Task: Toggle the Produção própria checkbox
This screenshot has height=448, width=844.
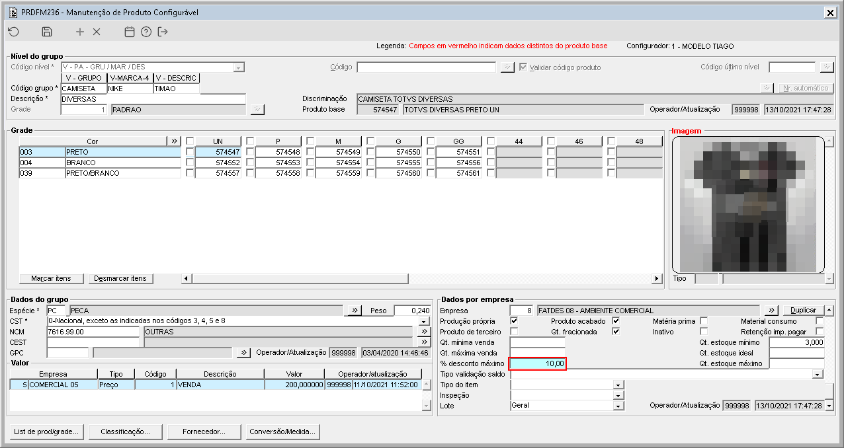Action: (x=514, y=321)
